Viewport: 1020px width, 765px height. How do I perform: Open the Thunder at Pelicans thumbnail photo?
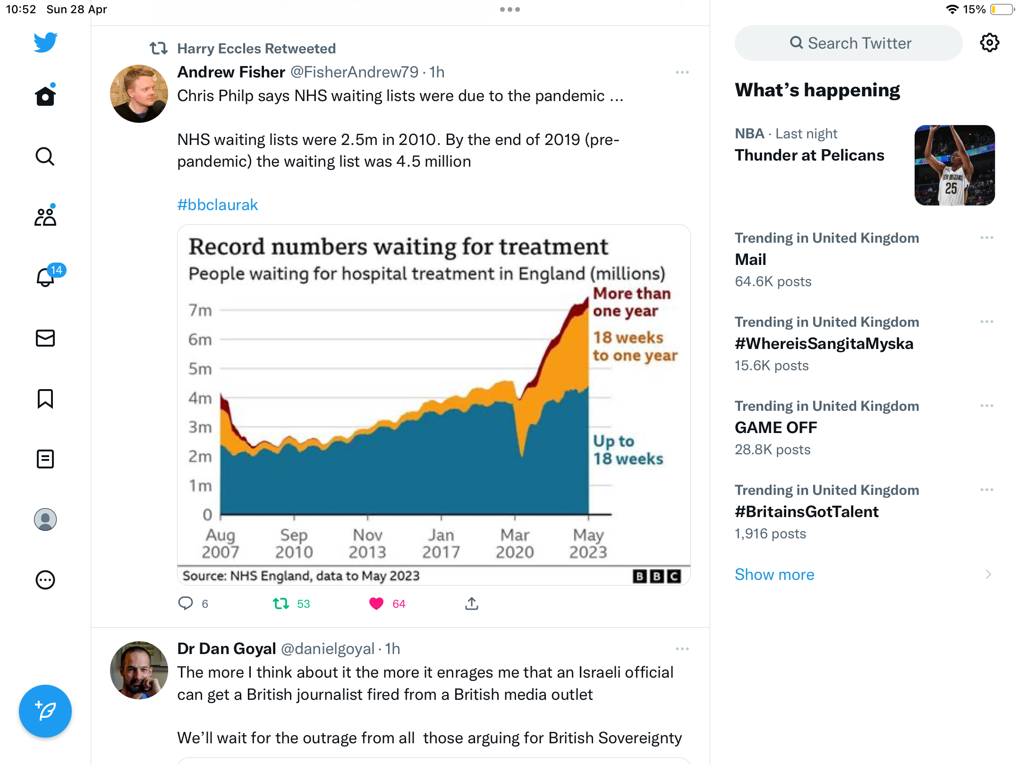[955, 165]
